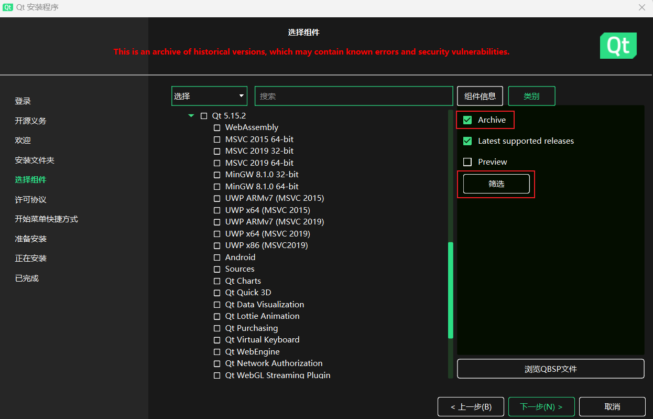Check the Sources component box
The height and width of the screenshot is (419, 653).
(217, 269)
